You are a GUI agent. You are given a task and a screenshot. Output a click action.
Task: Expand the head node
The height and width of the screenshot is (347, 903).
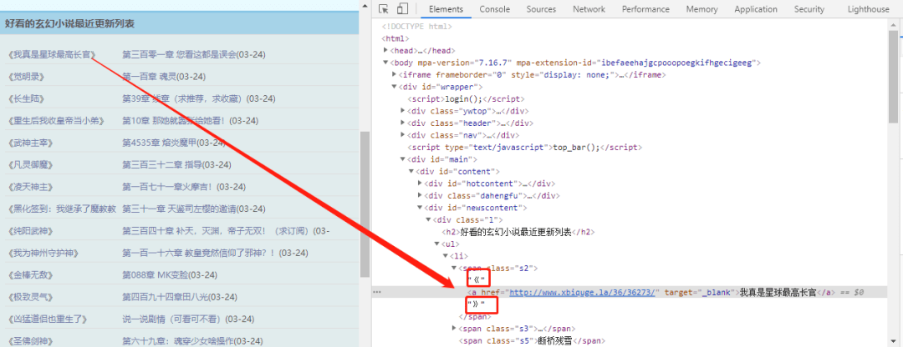(x=385, y=51)
